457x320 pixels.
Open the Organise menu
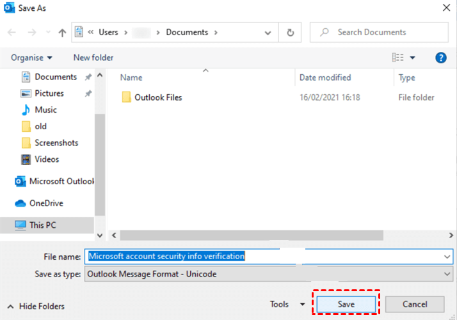(x=31, y=58)
